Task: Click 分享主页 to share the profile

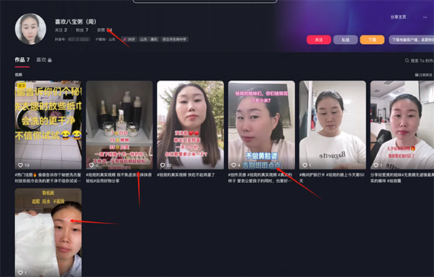Action: pyautogui.click(x=398, y=17)
